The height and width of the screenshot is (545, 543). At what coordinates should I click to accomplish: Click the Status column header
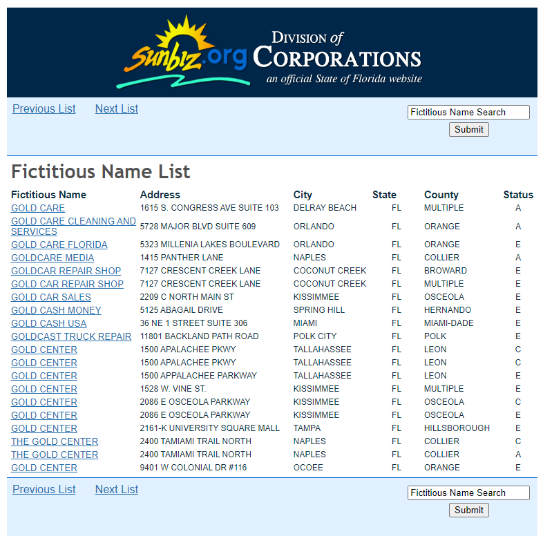[x=518, y=195]
